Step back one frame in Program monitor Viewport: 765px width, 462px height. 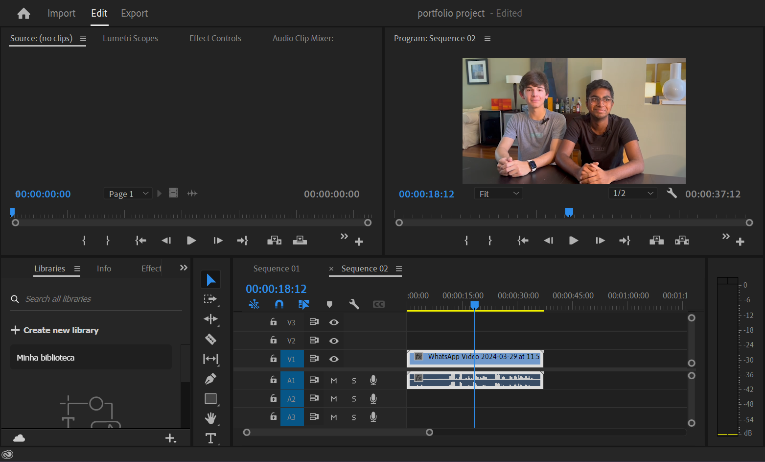coord(548,240)
